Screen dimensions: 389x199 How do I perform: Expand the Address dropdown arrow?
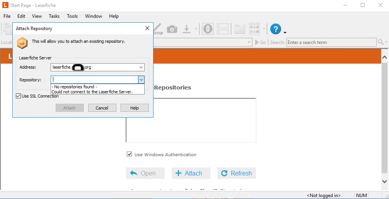tap(141, 67)
